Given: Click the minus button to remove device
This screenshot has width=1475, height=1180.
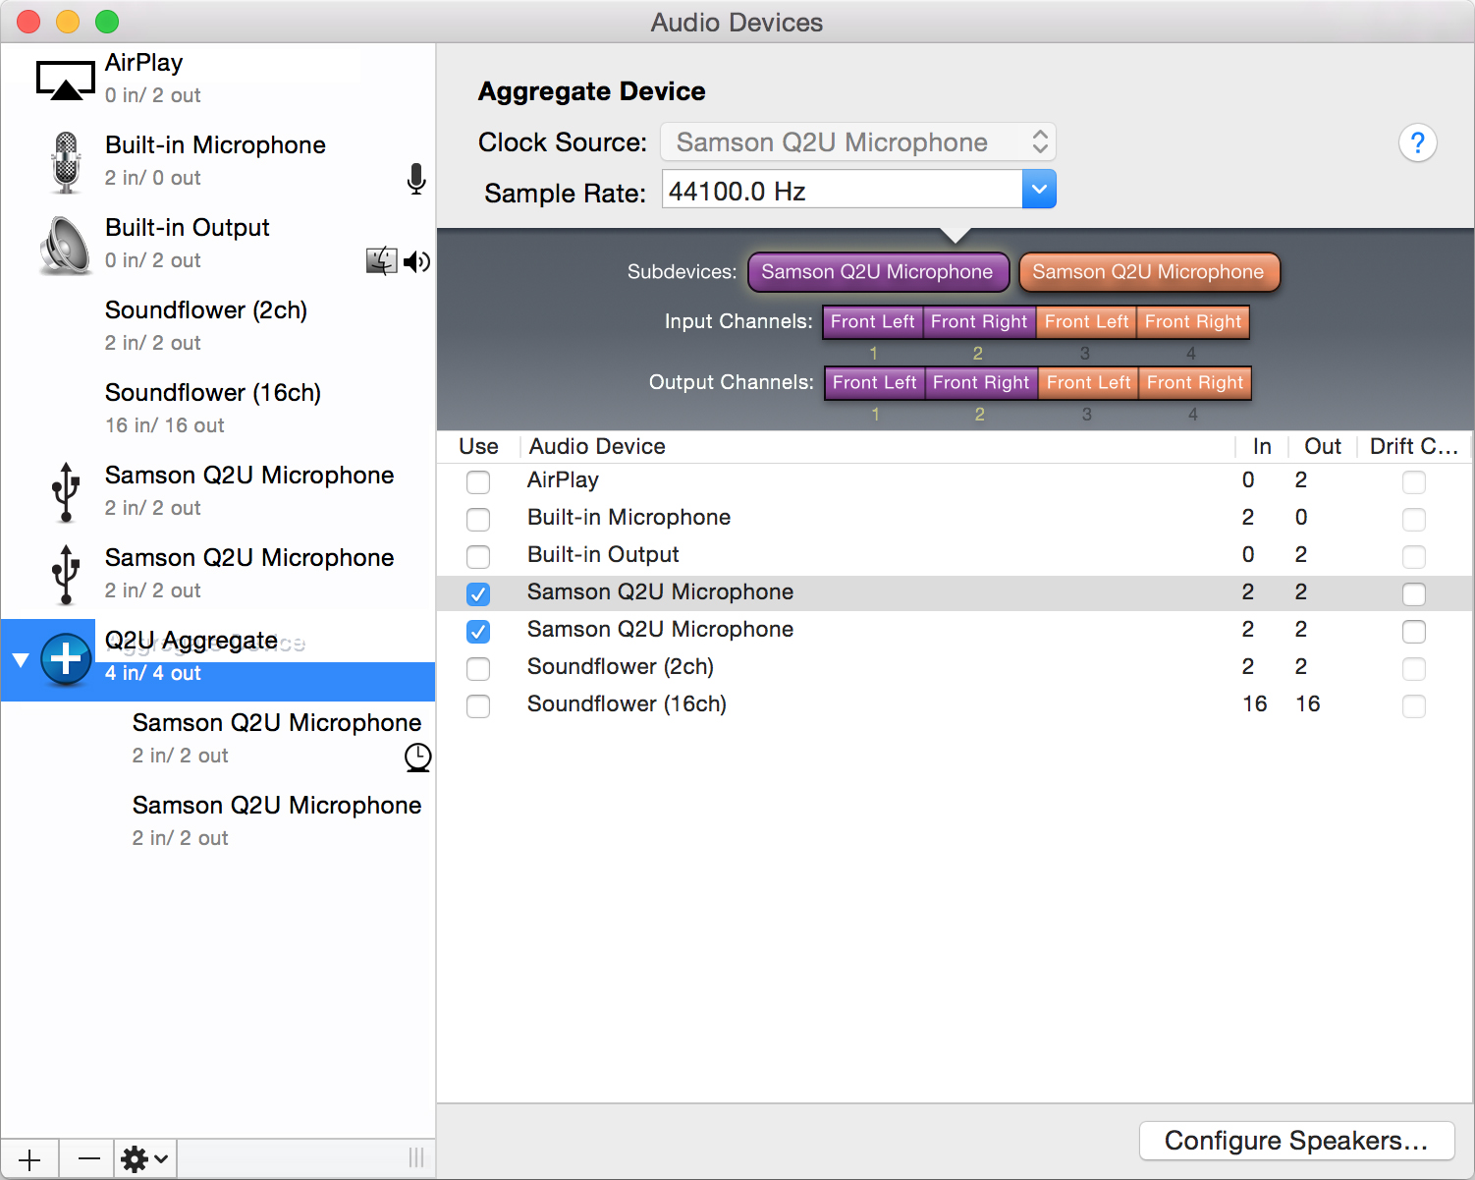Looking at the screenshot, I should [x=88, y=1159].
